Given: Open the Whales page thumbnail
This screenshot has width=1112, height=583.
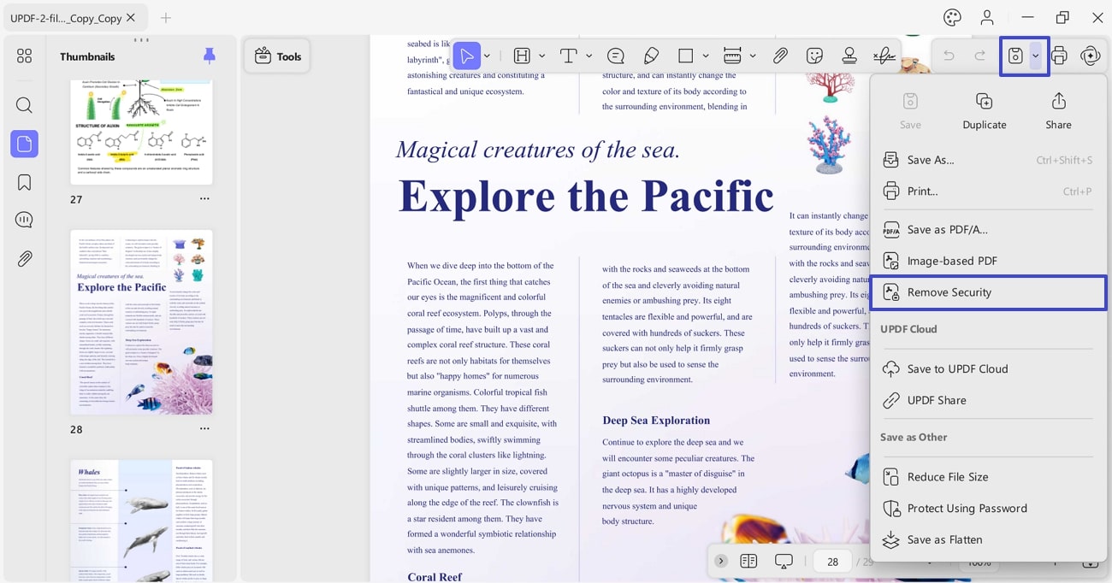Looking at the screenshot, I should pos(141,520).
